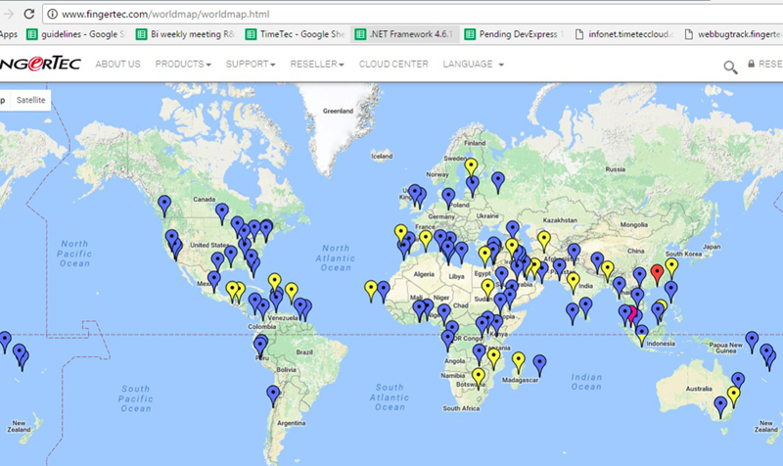783x466 pixels.
Task: Expand the Products dropdown menu
Action: coord(183,65)
